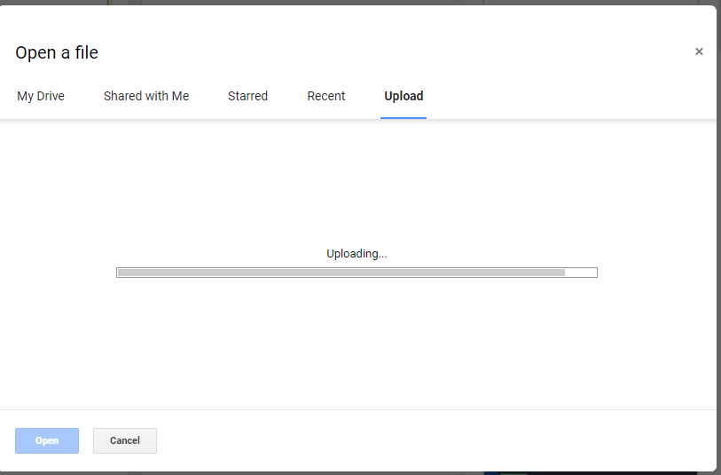Close the Open a file dialog
This screenshot has width=721, height=475.
pos(699,51)
